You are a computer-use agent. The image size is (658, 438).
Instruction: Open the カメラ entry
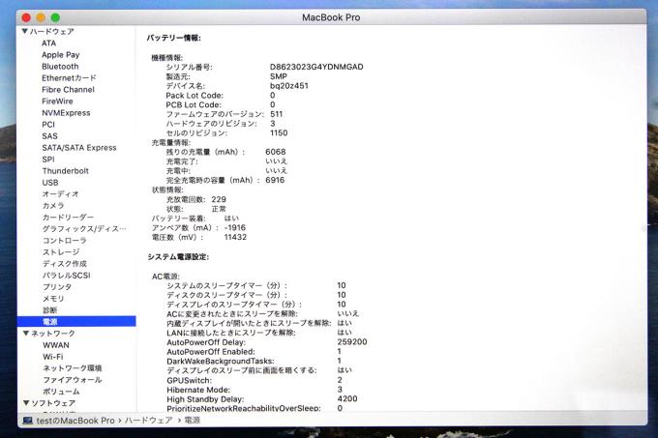(x=53, y=206)
